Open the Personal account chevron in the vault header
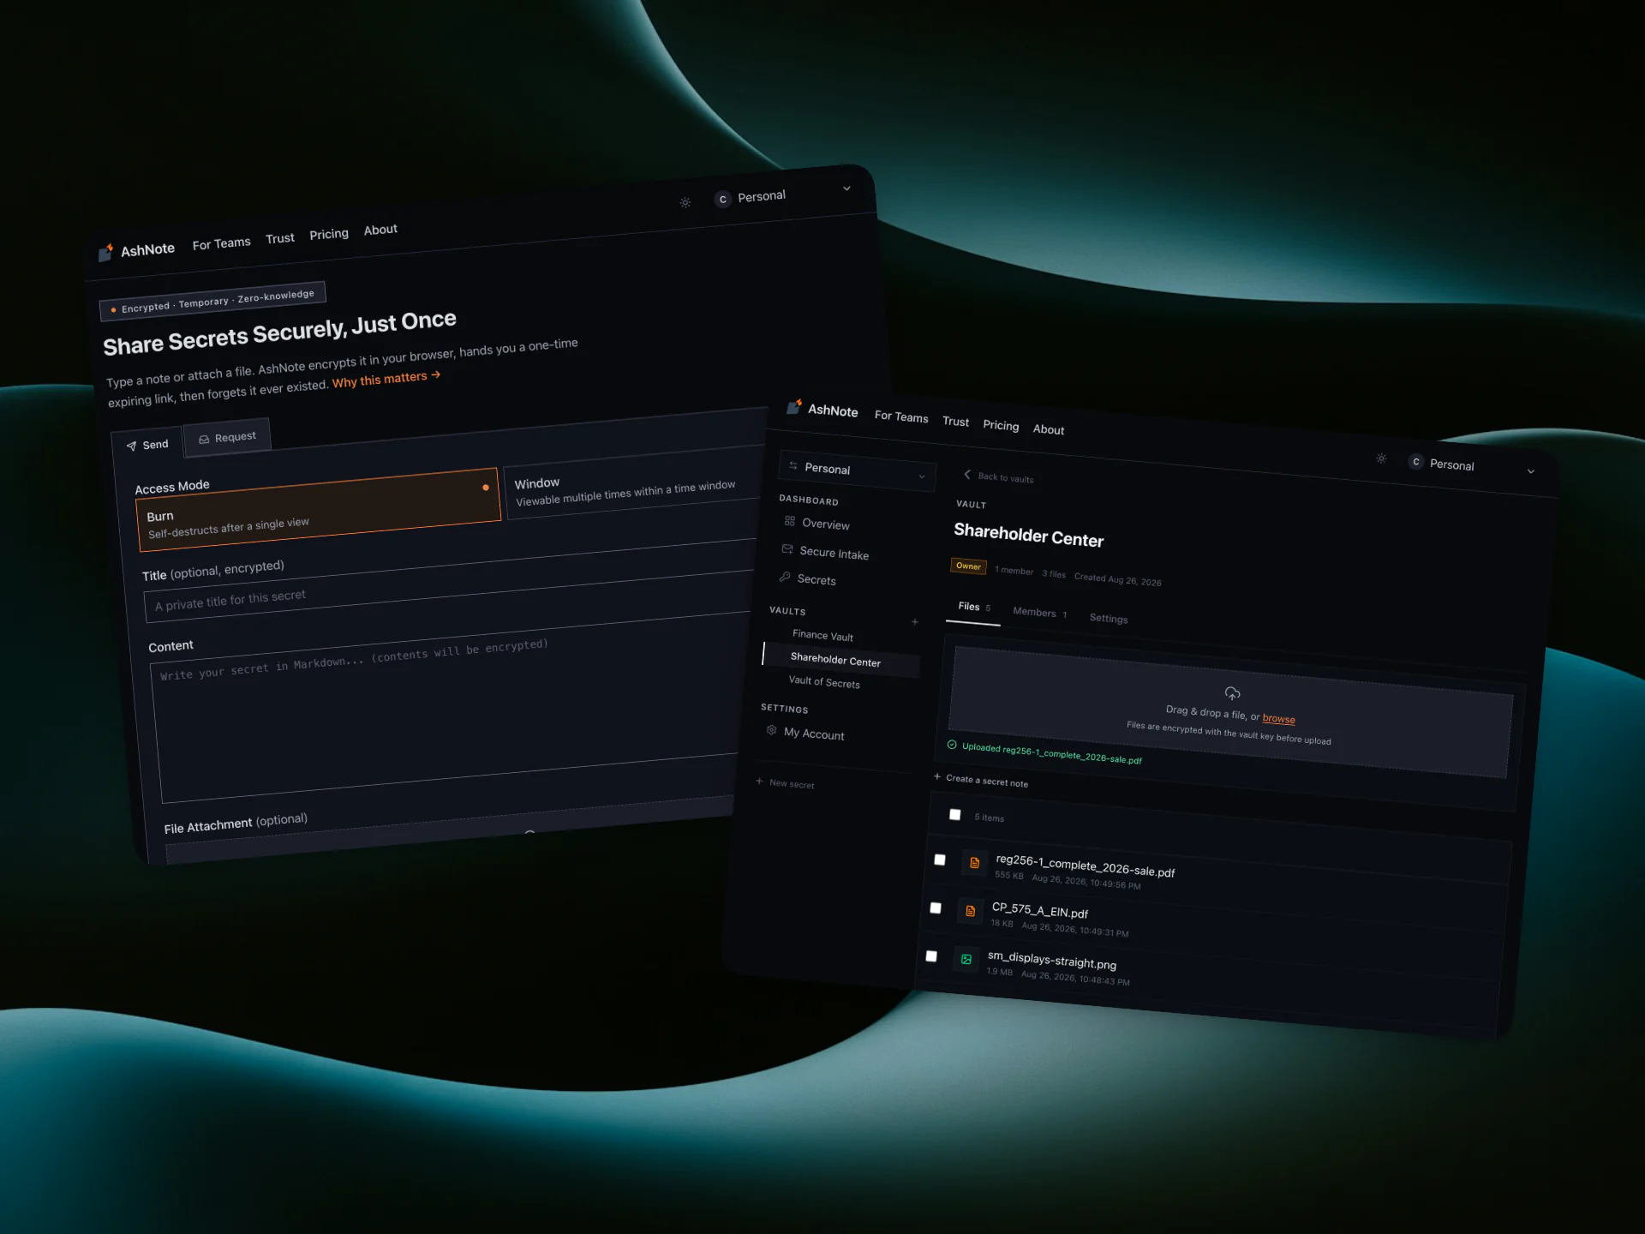Image resolution: width=1645 pixels, height=1234 pixels. pos(1531,471)
